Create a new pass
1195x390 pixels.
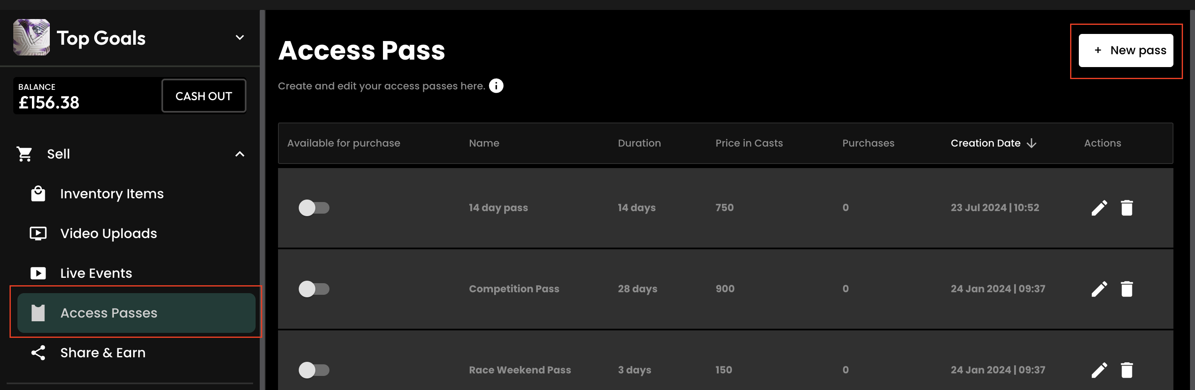(x=1125, y=51)
